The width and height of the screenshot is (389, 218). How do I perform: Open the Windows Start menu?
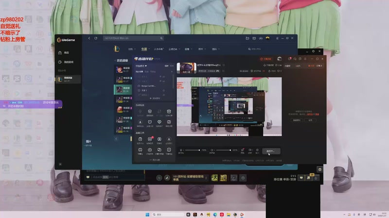pyautogui.click(x=147, y=215)
